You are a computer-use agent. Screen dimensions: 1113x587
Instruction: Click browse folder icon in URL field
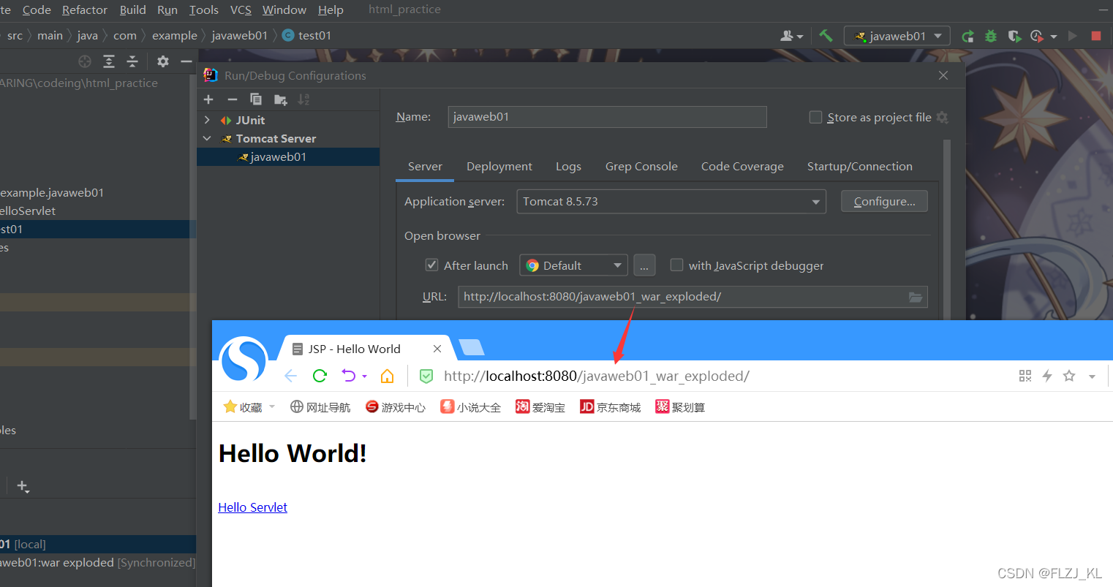click(916, 297)
